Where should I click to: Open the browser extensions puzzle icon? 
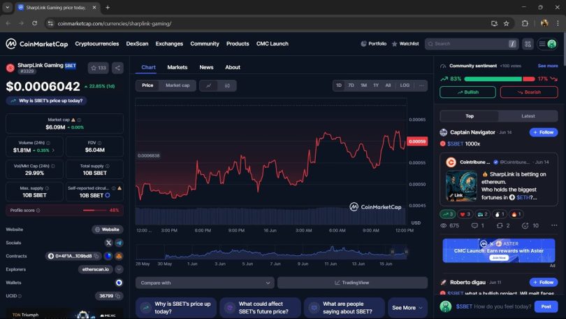tap(525, 24)
